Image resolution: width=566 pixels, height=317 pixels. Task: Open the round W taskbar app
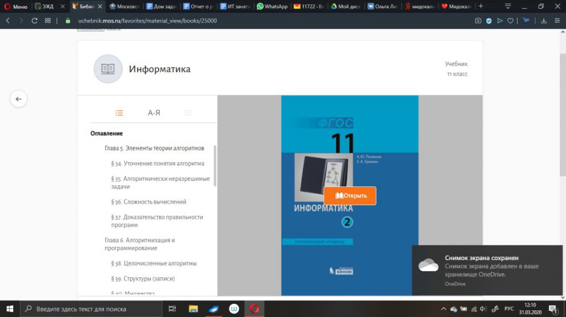[x=234, y=309]
